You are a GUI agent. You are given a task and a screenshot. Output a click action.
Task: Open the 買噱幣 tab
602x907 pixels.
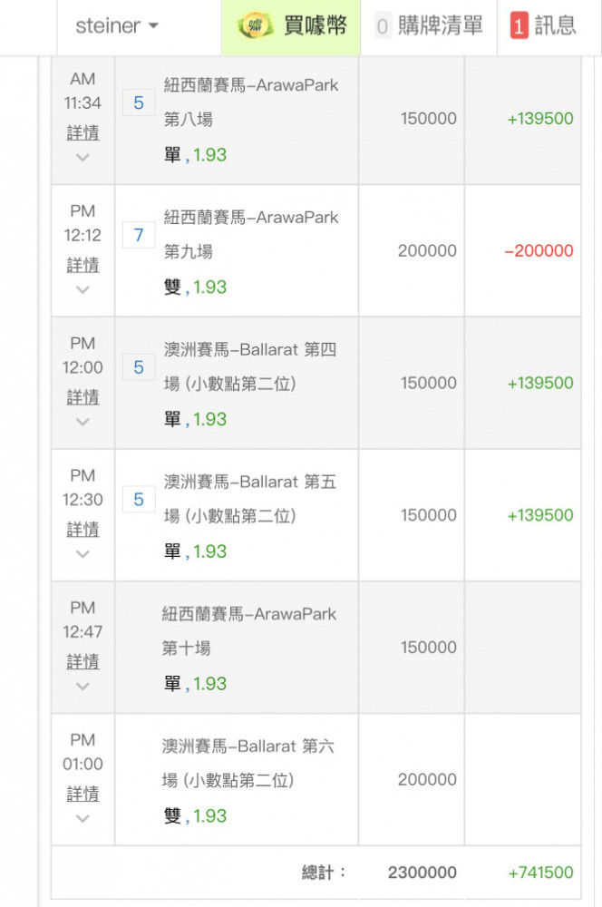pyautogui.click(x=291, y=26)
